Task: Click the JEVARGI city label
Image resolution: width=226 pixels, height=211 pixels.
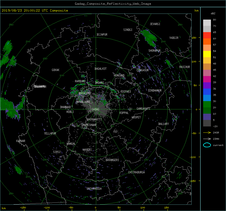Action: point(155,24)
